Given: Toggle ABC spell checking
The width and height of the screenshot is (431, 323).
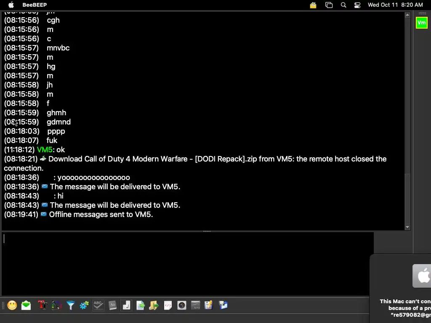Looking at the screenshot, I should click(x=98, y=305).
